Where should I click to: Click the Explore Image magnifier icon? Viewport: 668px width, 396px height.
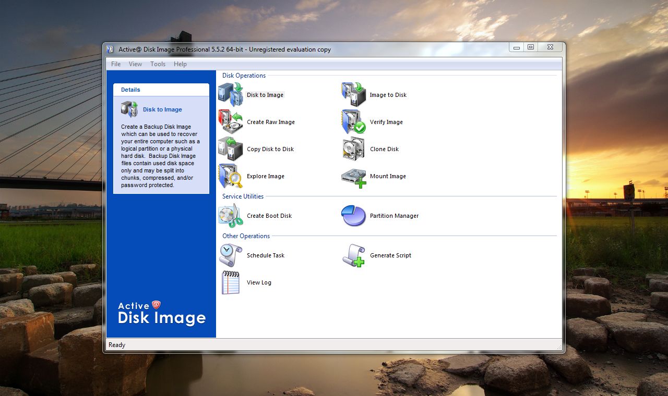pyautogui.click(x=231, y=176)
